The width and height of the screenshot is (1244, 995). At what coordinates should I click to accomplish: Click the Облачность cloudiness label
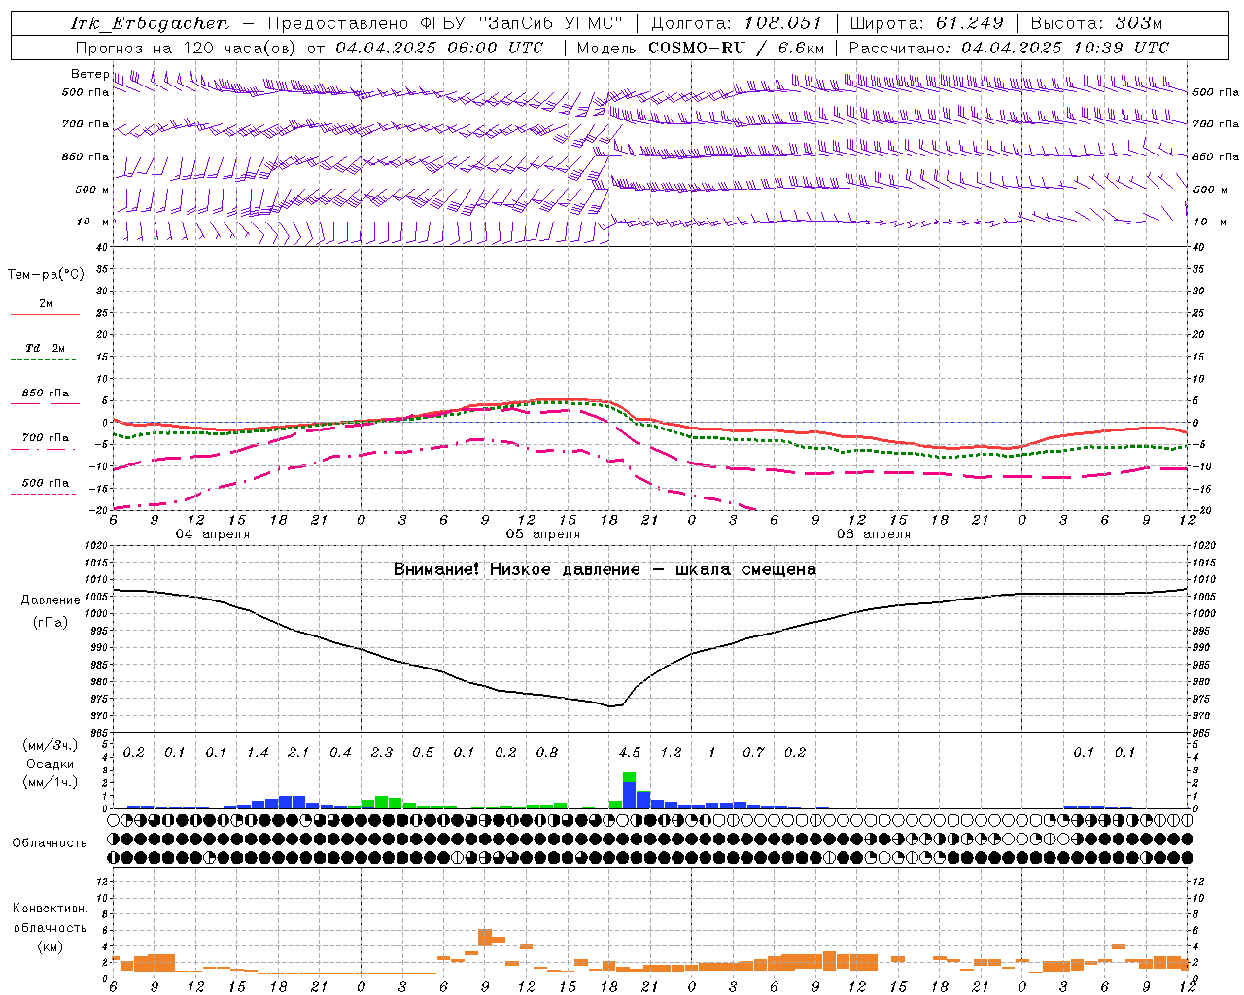pyautogui.click(x=50, y=843)
